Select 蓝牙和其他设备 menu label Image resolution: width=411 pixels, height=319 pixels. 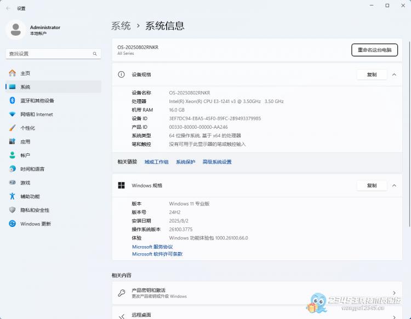[x=37, y=101]
